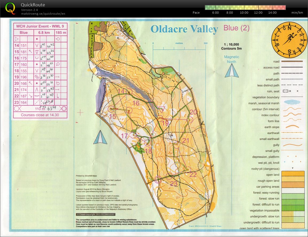This screenshot has height=237, width=308.
Task: Click the Magnetic North arrow beside the legend
Action: (232, 70)
